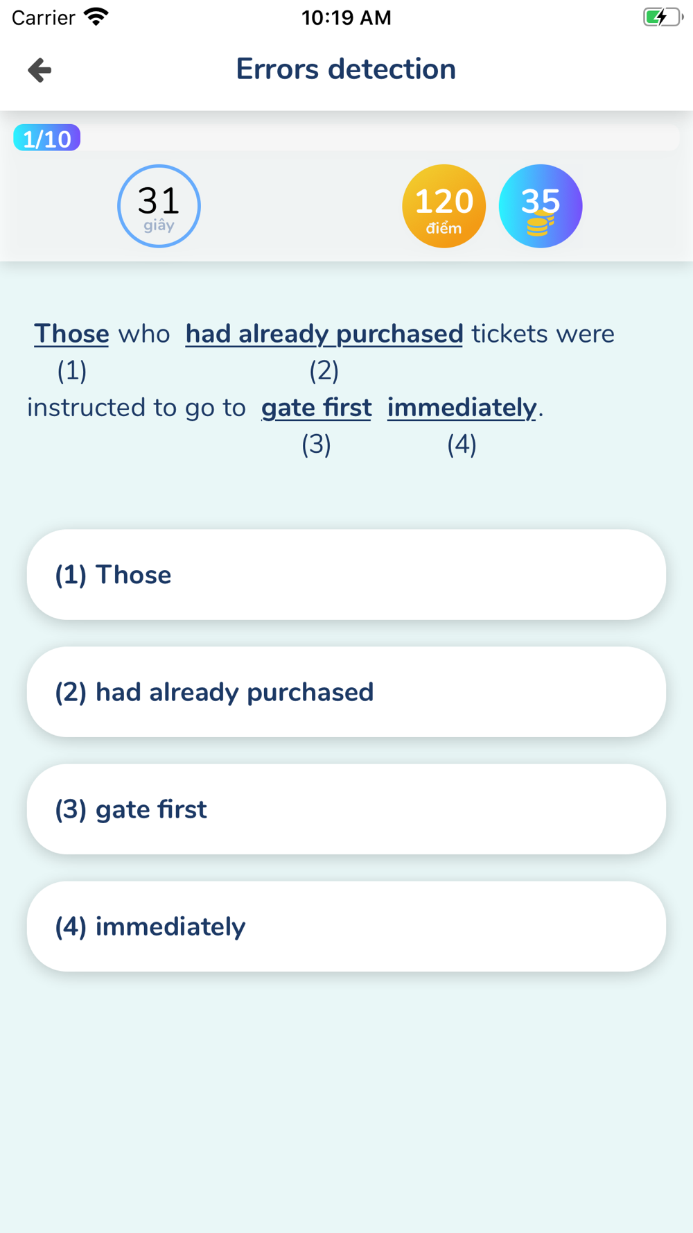The image size is (693, 1233).
Task: Tap the (1) marker under Those
Action: [x=72, y=371]
